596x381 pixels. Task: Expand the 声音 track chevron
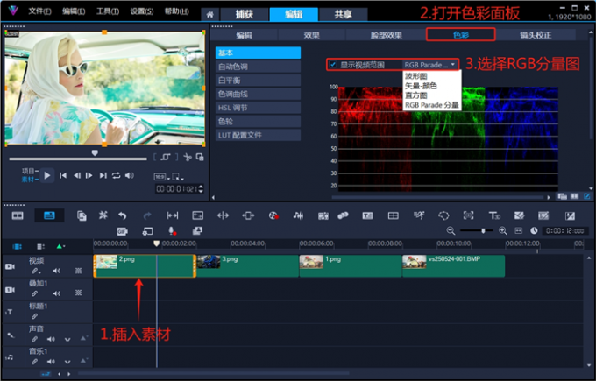(x=67, y=339)
